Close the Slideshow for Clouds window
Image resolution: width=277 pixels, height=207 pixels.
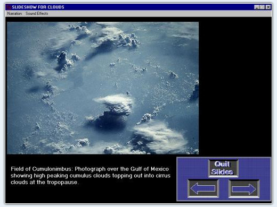[268, 7]
